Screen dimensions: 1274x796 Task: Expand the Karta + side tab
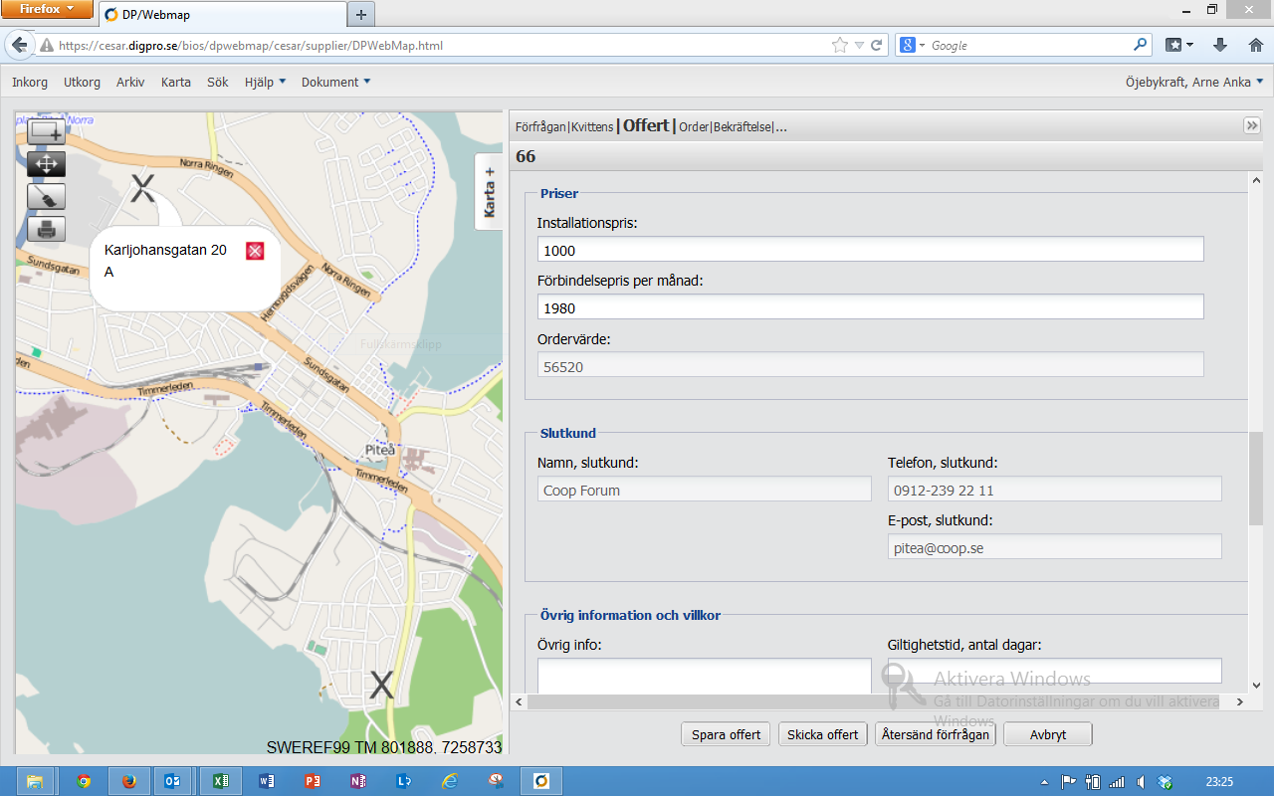coord(489,192)
